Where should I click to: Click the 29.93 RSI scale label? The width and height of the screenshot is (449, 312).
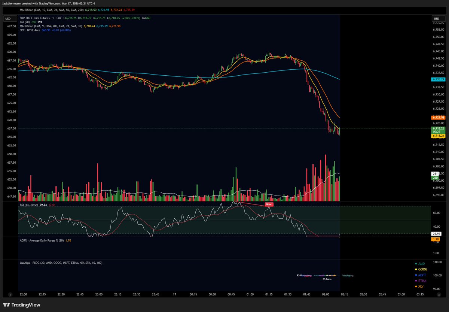tap(436, 233)
